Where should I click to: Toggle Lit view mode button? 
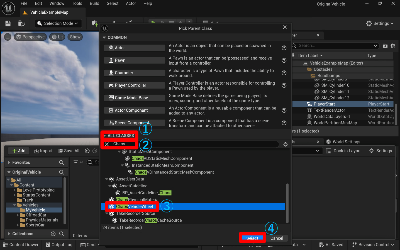pyautogui.click(x=57, y=37)
